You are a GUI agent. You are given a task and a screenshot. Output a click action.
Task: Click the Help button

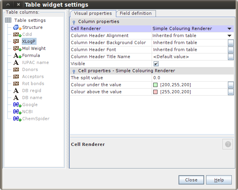coord(219,180)
